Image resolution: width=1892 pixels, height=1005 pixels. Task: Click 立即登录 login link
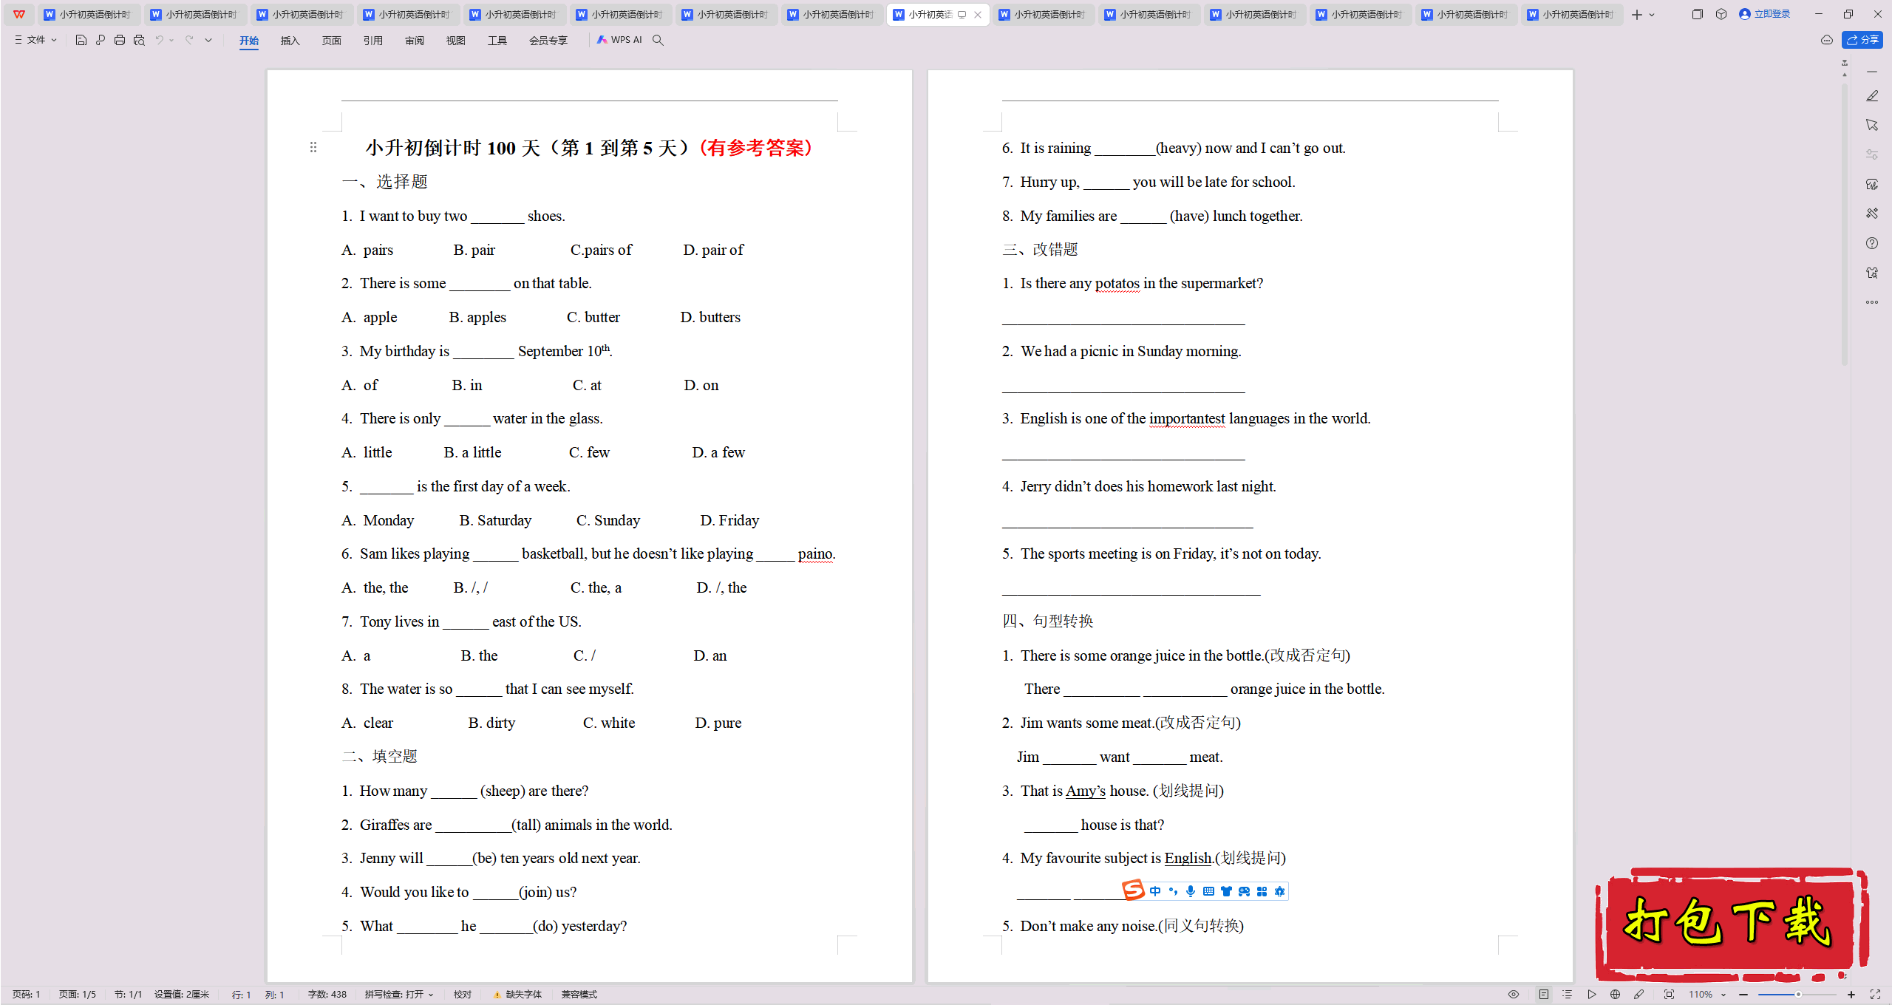pyautogui.click(x=1765, y=14)
